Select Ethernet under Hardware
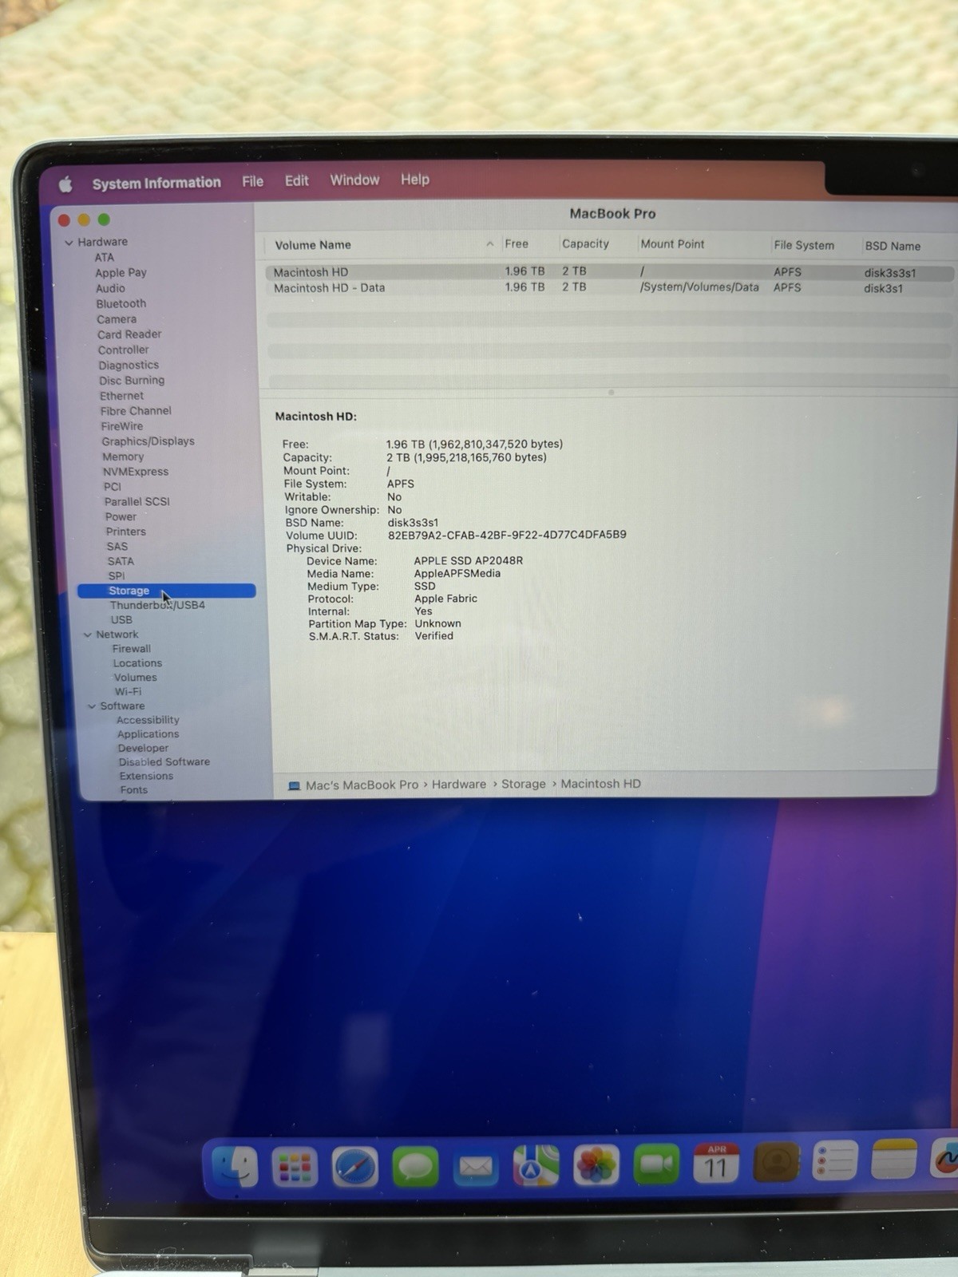Viewport: 958px width, 1277px height. pos(122,395)
